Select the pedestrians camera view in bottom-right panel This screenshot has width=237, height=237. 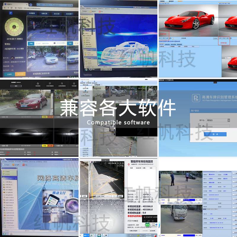click(x=181, y=184)
